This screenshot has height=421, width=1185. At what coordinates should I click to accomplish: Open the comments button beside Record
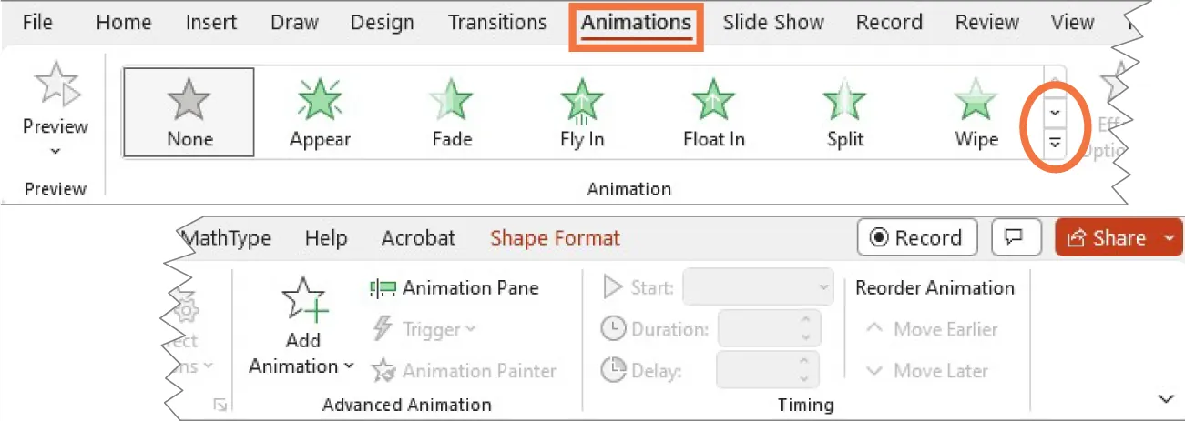1012,237
